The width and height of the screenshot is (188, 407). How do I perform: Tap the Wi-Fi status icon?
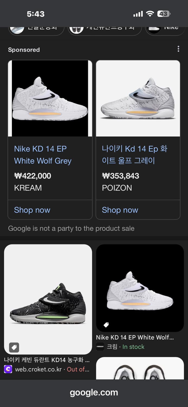[x=150, y=14]
